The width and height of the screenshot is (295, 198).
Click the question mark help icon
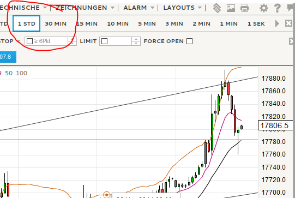278,8
